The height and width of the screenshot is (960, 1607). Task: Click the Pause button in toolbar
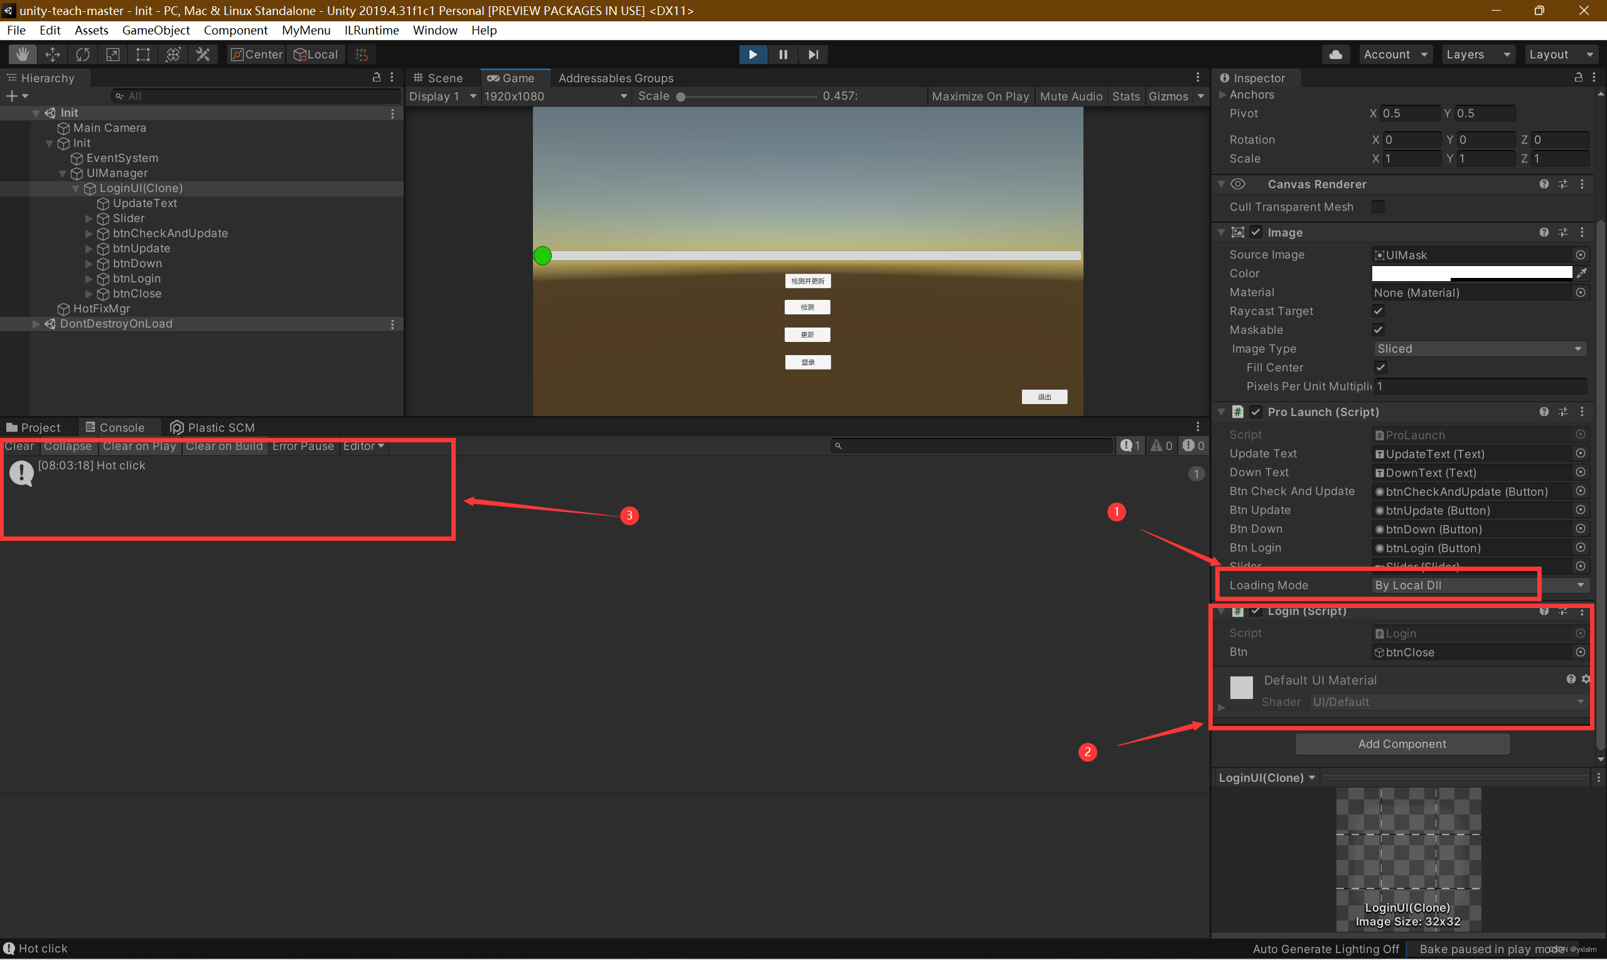click(x=783, y=54)
